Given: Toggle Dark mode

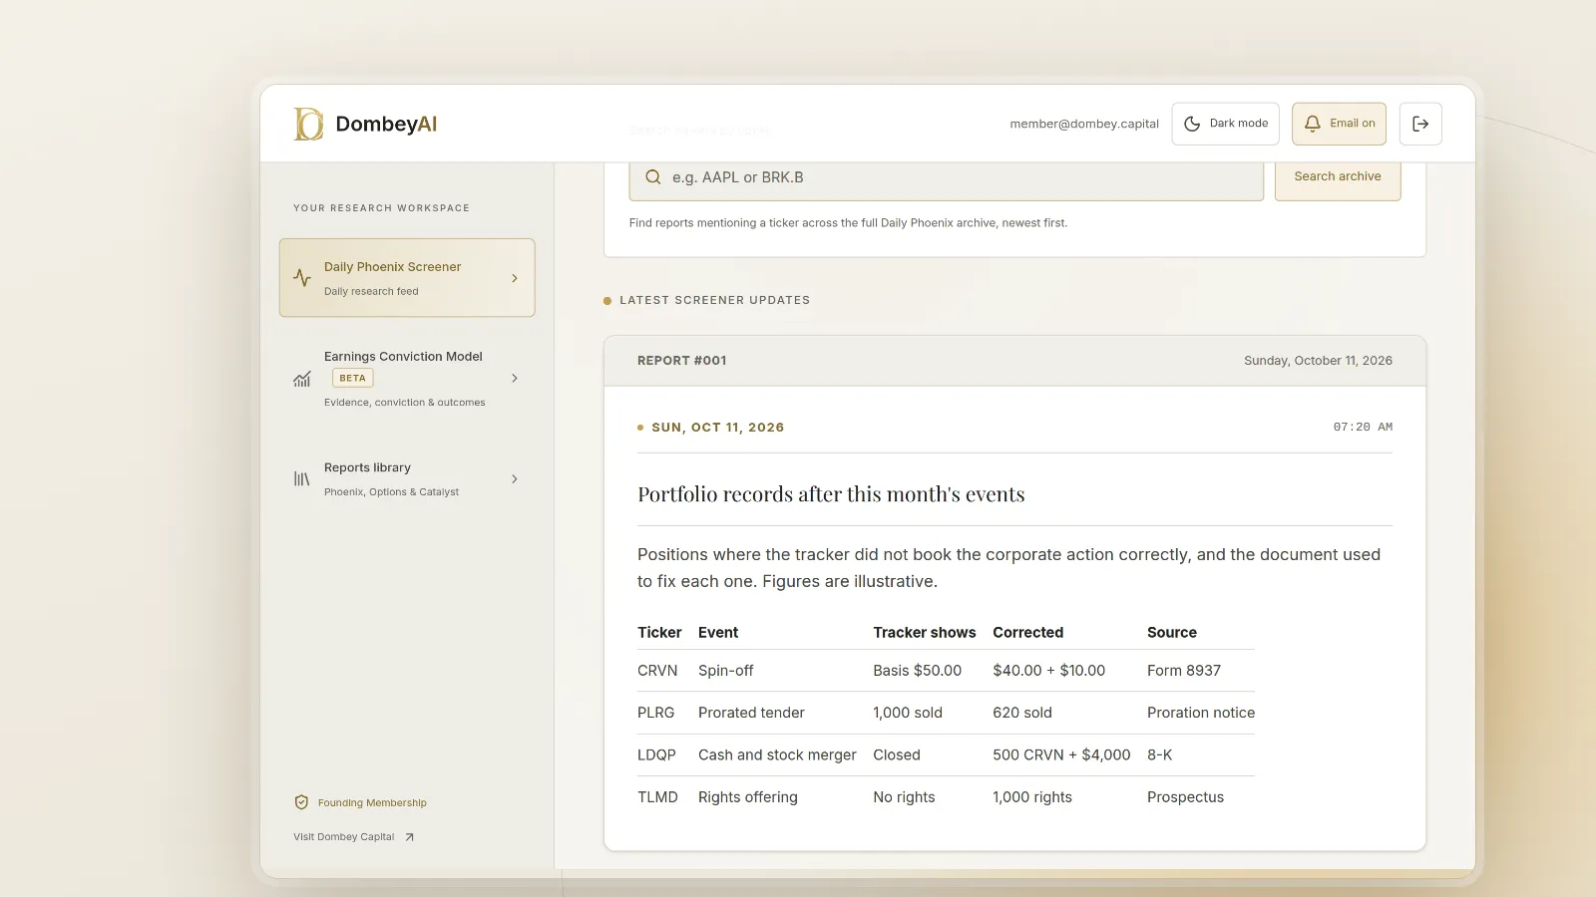Looking at the screenshot, I should [1226, 124].
